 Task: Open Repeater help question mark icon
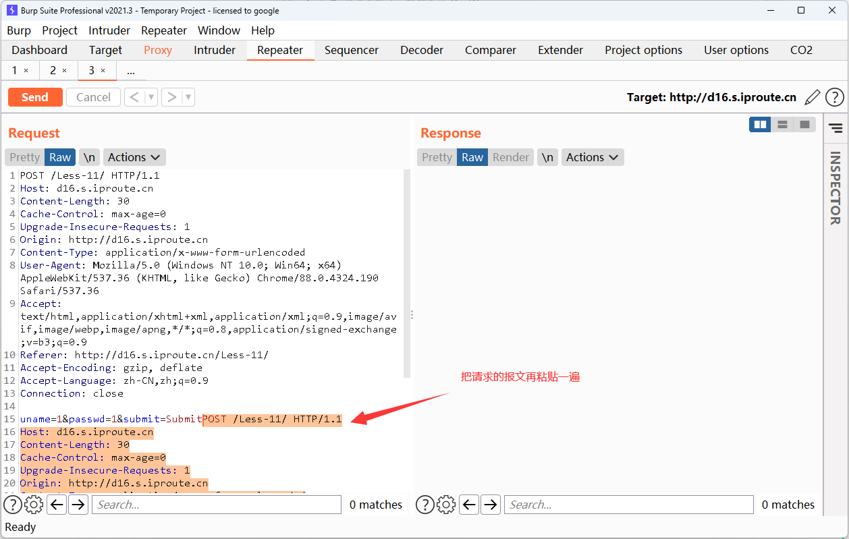835,97
